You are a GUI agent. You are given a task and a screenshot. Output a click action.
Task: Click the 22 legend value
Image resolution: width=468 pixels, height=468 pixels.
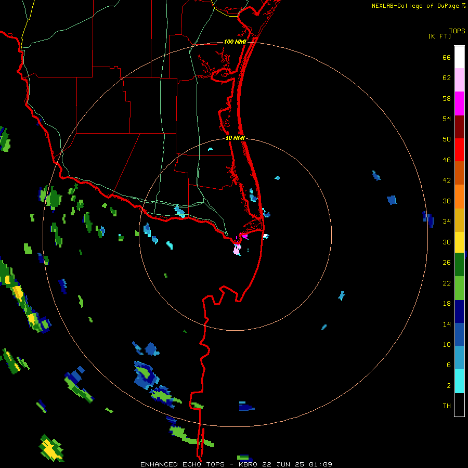[x=447, y=283]
